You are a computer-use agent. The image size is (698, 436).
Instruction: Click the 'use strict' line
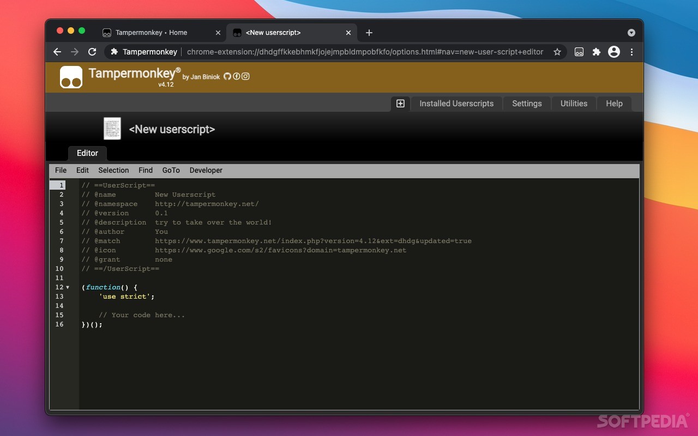(x=127, y=296)
